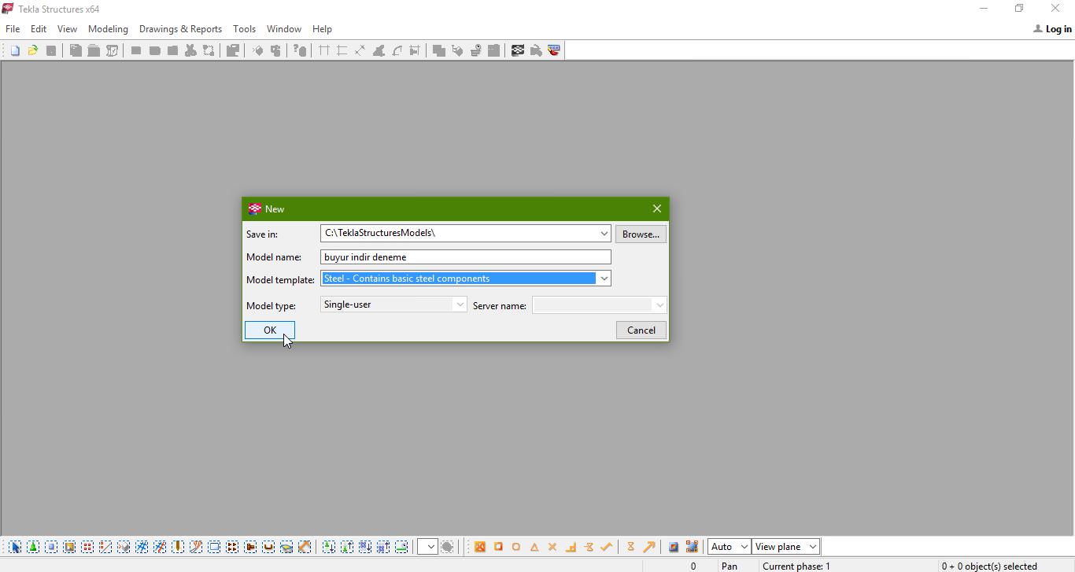Click the blue-orange cube snap icon
The height and width of the screenshot is (572, 1075).
(x=674, y=547)
